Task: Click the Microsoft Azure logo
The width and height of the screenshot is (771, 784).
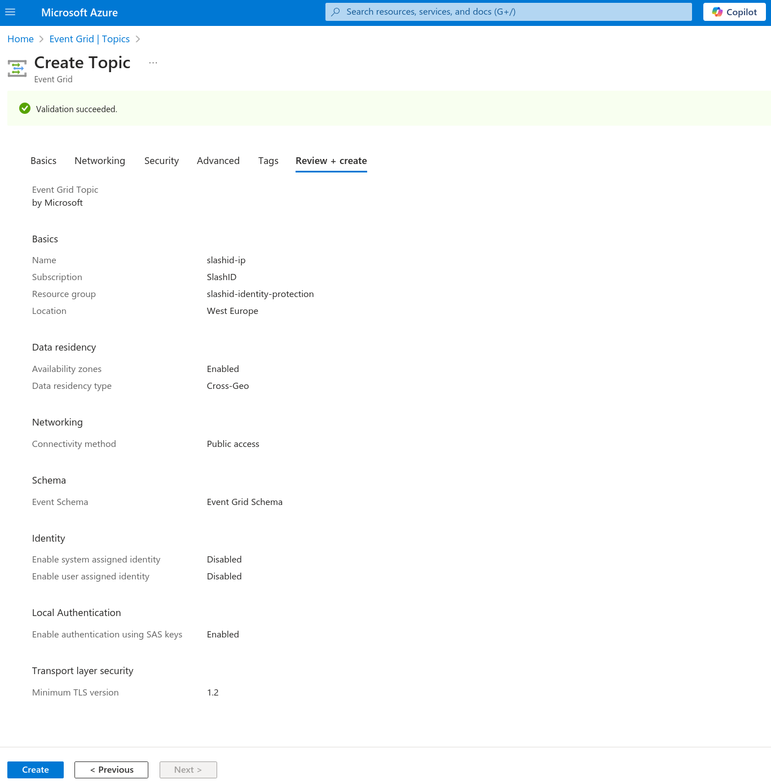Action: click(79, 12)
